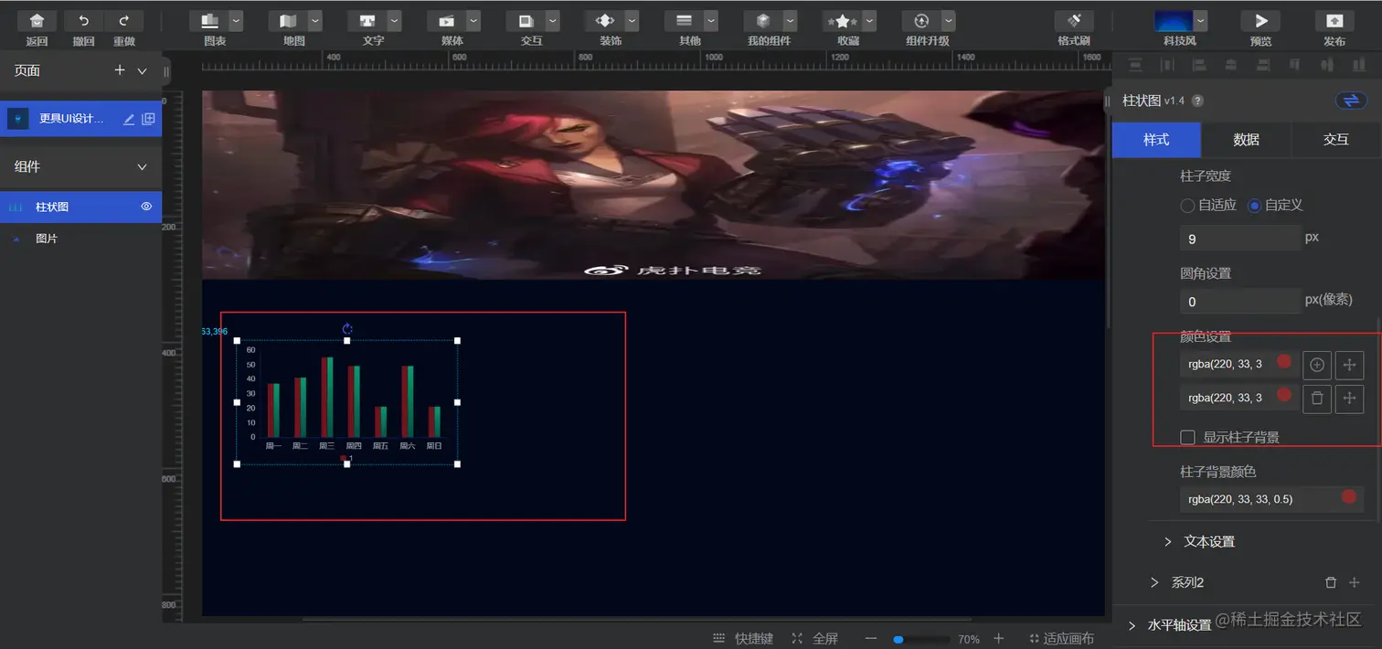The image size is (1382, 649).
Task: Delete 系列2 with its trash icon
Action: (x=1331, y=582)
